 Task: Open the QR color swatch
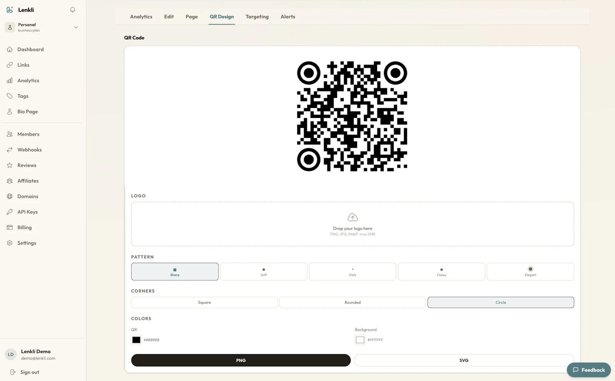[136, 340]
